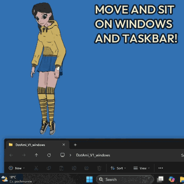Click the Copy icon in toolbar

pos(49,168)
